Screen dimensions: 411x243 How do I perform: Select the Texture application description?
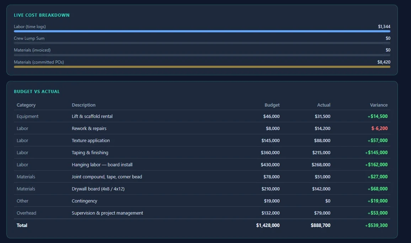click(x=91, y=140)
